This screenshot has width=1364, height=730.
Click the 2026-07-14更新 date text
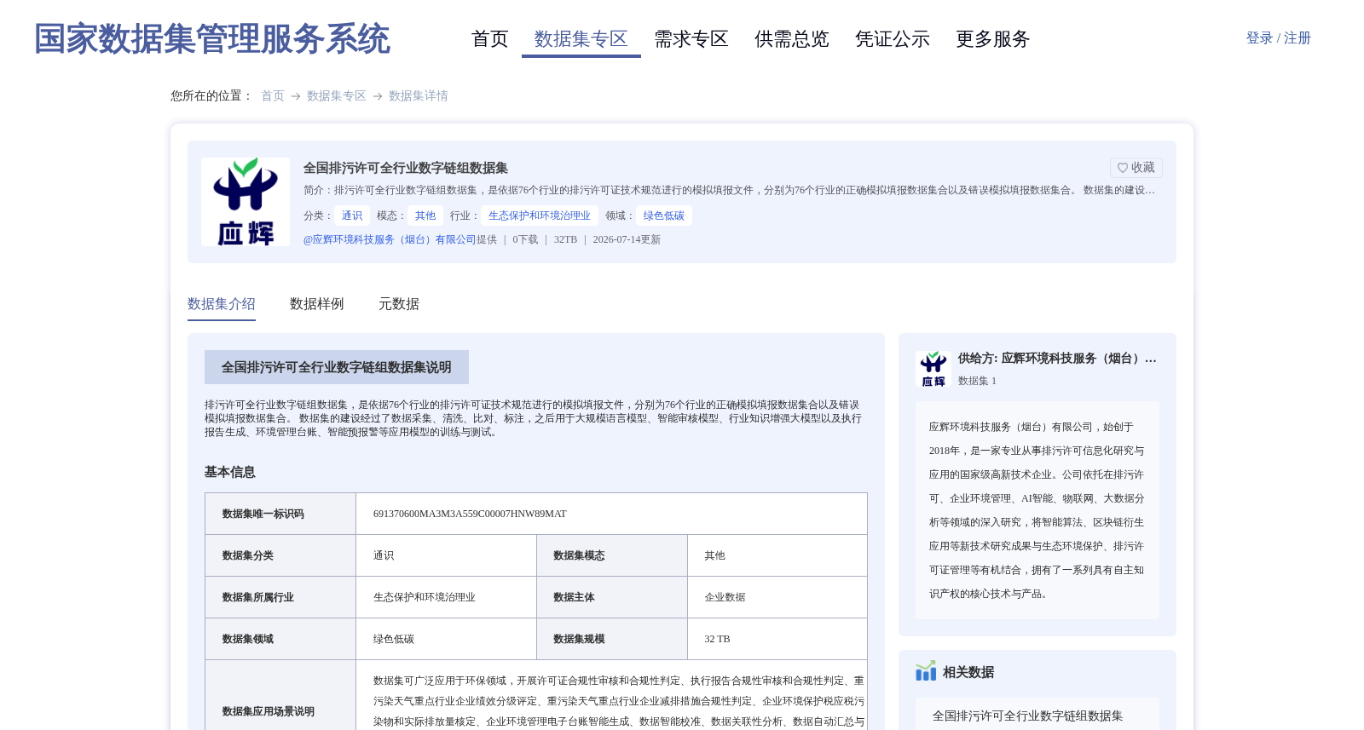pos(627,240)
